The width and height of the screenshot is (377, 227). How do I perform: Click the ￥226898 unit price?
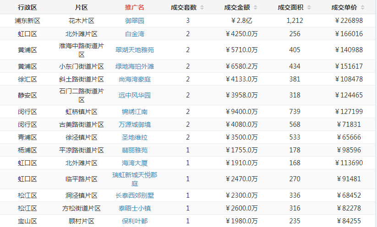tap(349, 21)
